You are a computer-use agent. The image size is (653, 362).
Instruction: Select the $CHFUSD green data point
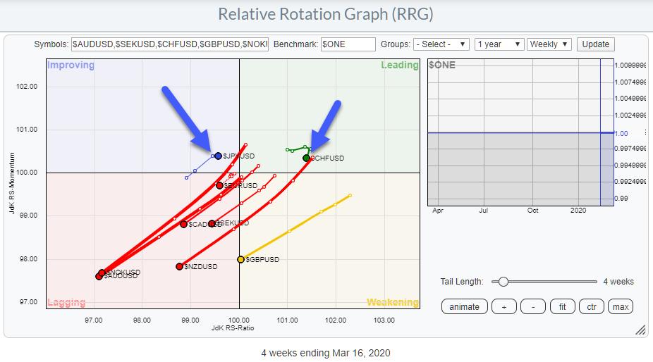[x=307, y=158]
